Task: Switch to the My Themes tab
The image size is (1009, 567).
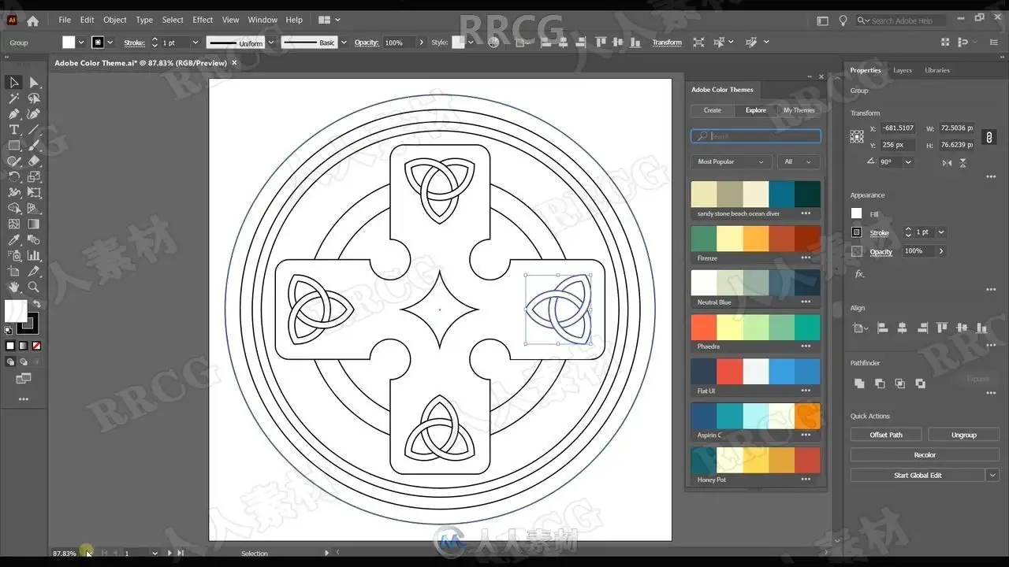Action: pyautogui.click(x=799, y=110)
